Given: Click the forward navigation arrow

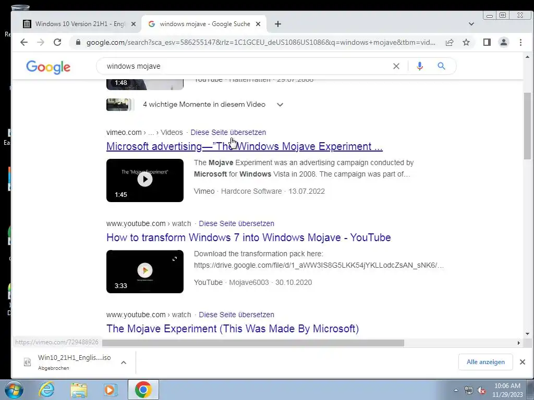Looking at the screenshot, I should tap(41, 42).
